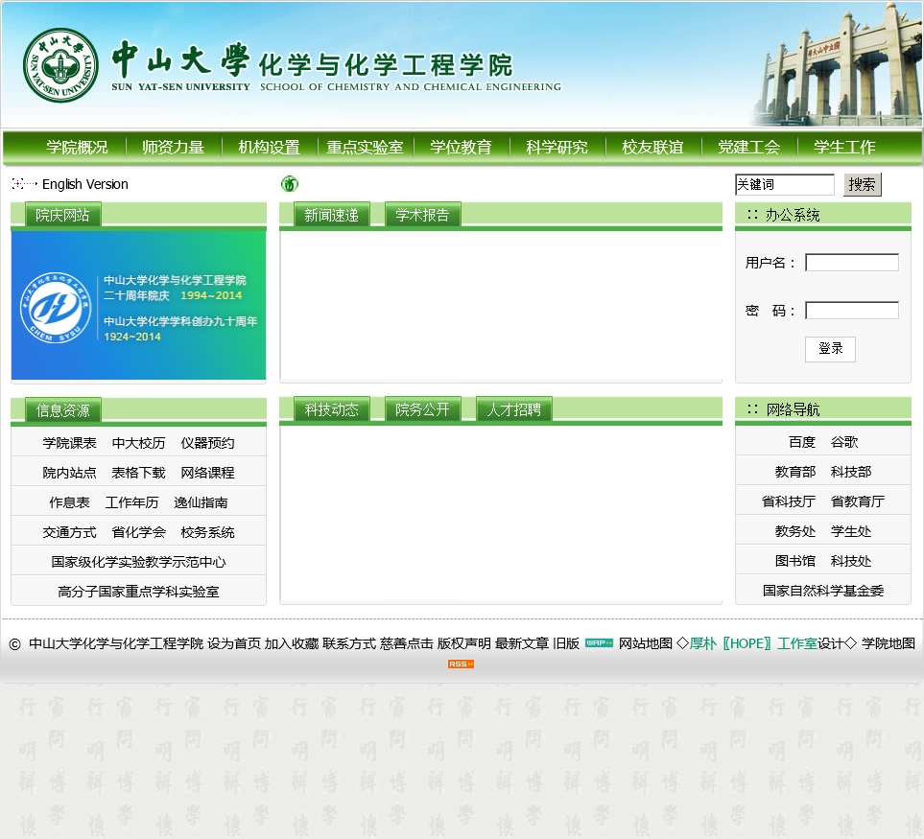Viewport: 924px width, 839px height.
Task: Open the 仪器预约 link
Action: click(x=207, y=443)
